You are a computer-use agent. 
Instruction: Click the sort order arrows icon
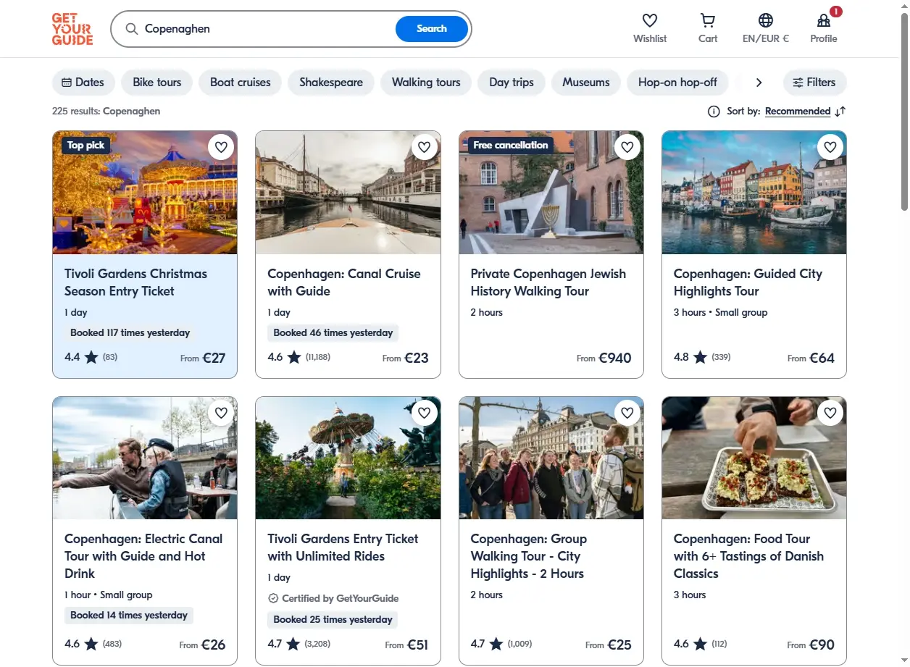(840, 112)
